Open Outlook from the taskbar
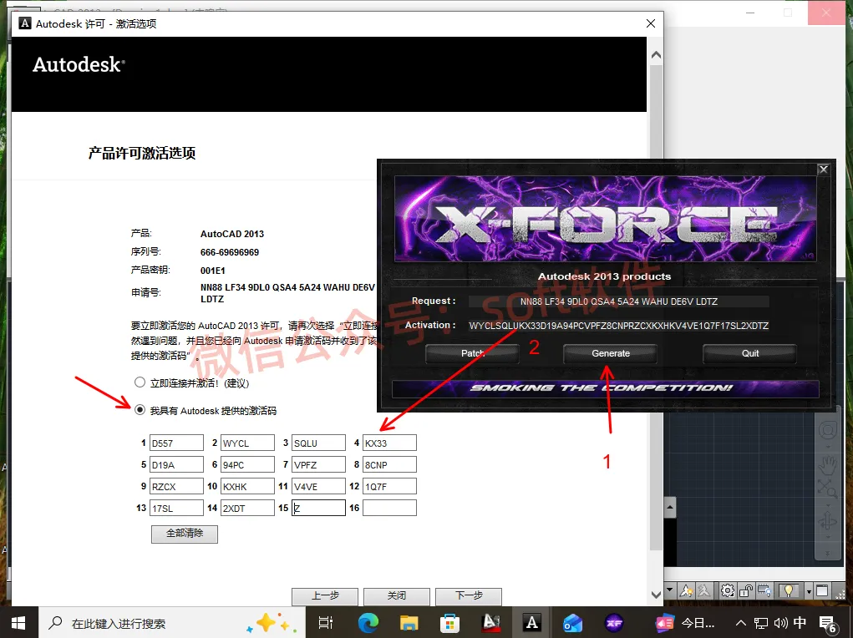This screenshot has width=853, height=638. pos(573,623)
